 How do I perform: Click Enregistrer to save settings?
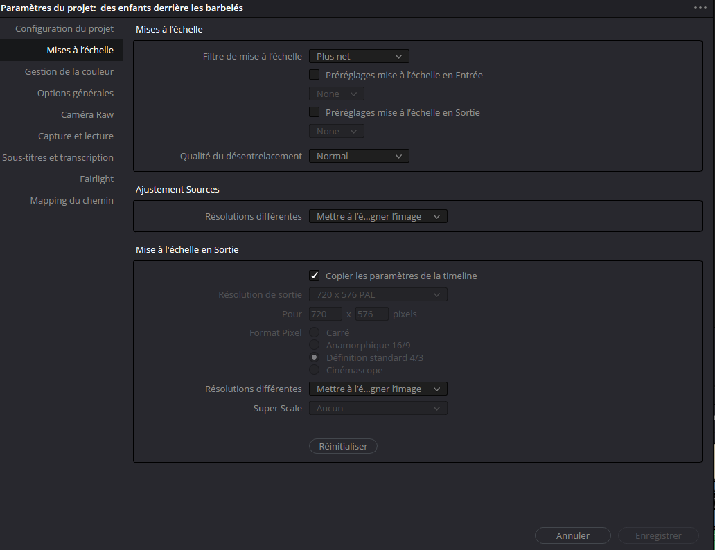(x=658, y=535)
